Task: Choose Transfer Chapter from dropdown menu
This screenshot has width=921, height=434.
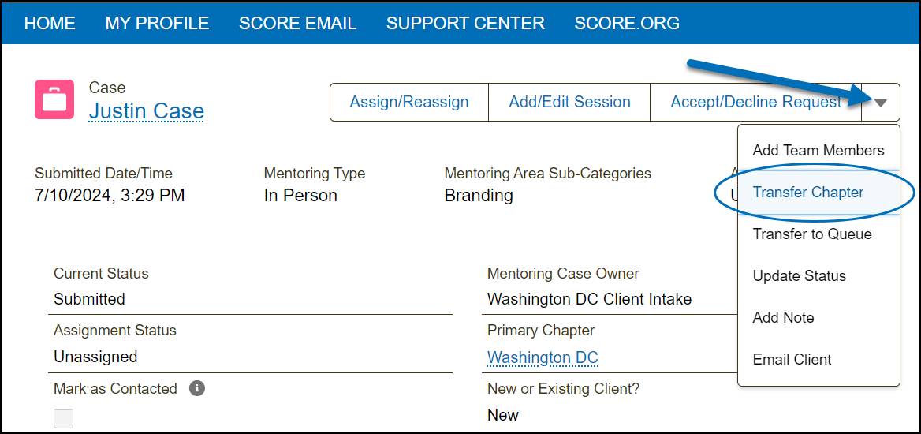Action: coord(807,192)
